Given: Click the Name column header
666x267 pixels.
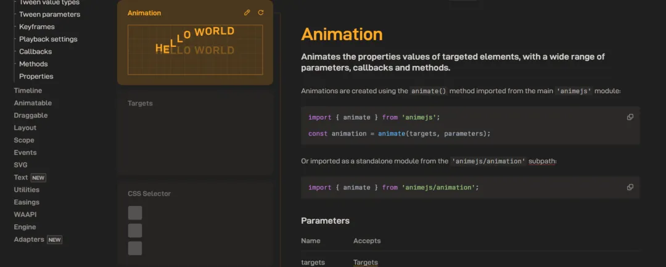Looking at the screenshot, I should coord(310,240).
